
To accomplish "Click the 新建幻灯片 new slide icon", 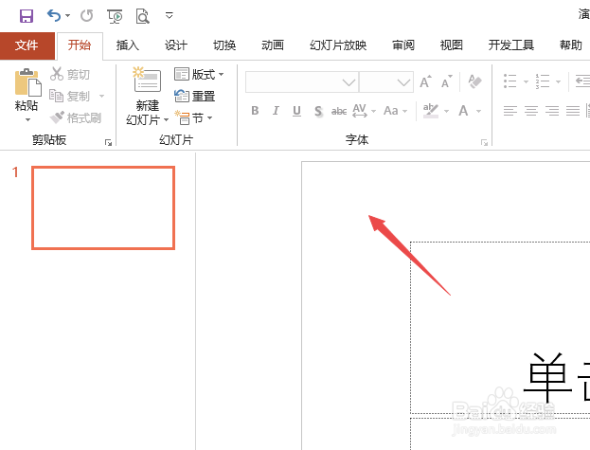I will pos(147,80).
